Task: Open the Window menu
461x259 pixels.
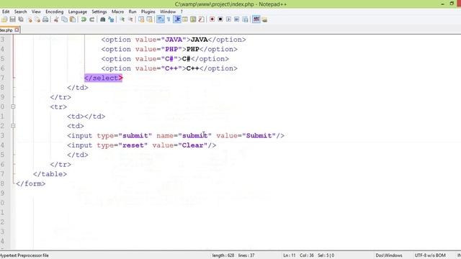Action: (168, 12)
